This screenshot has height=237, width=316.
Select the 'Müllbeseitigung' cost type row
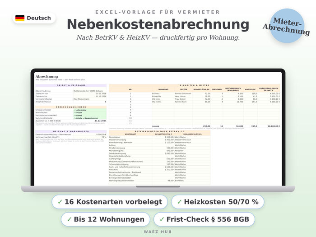pos(160,150)
